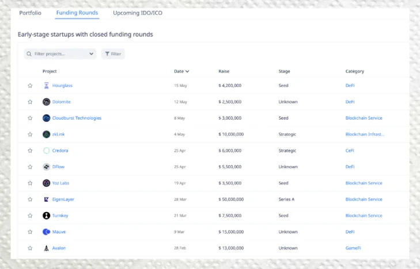
Task: Click the Dolomite project logo icon
Action: coord(46,102)
